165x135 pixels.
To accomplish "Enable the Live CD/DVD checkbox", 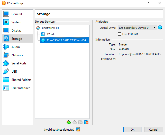I will [x=120, y=34].
